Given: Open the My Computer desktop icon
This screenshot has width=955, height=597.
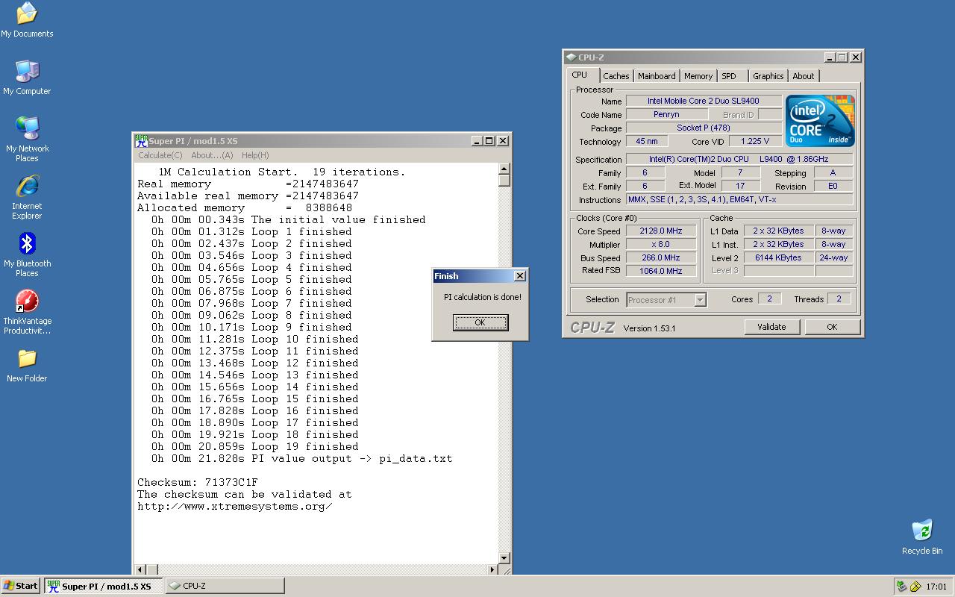Looking at the screenshot, I should click(27, 77).
